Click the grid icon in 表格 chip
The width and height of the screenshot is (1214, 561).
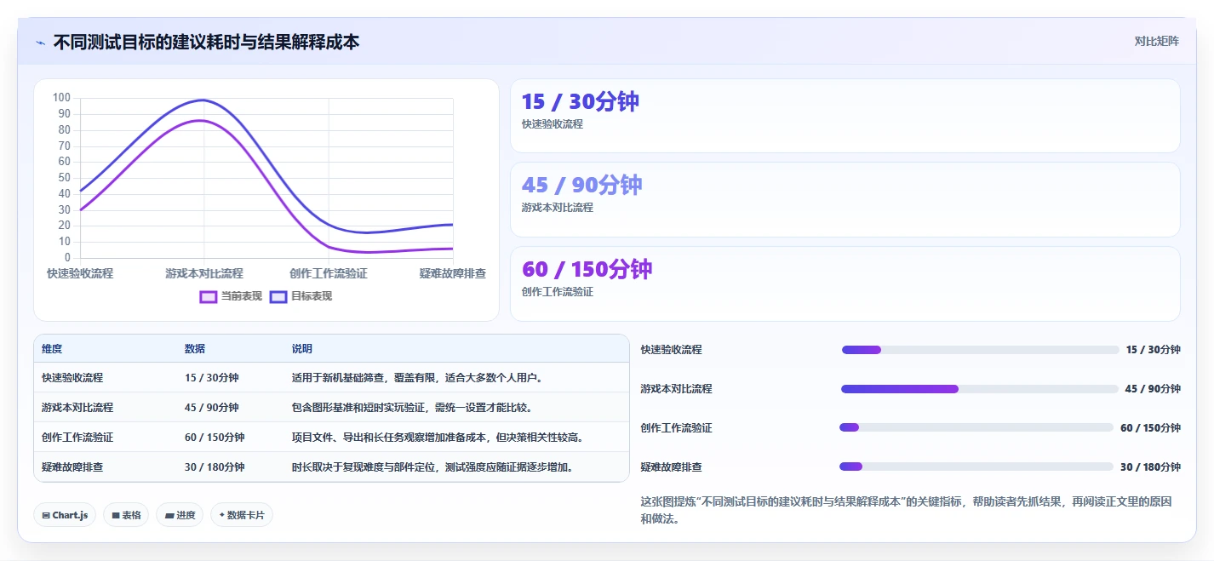tap(115, 515)
